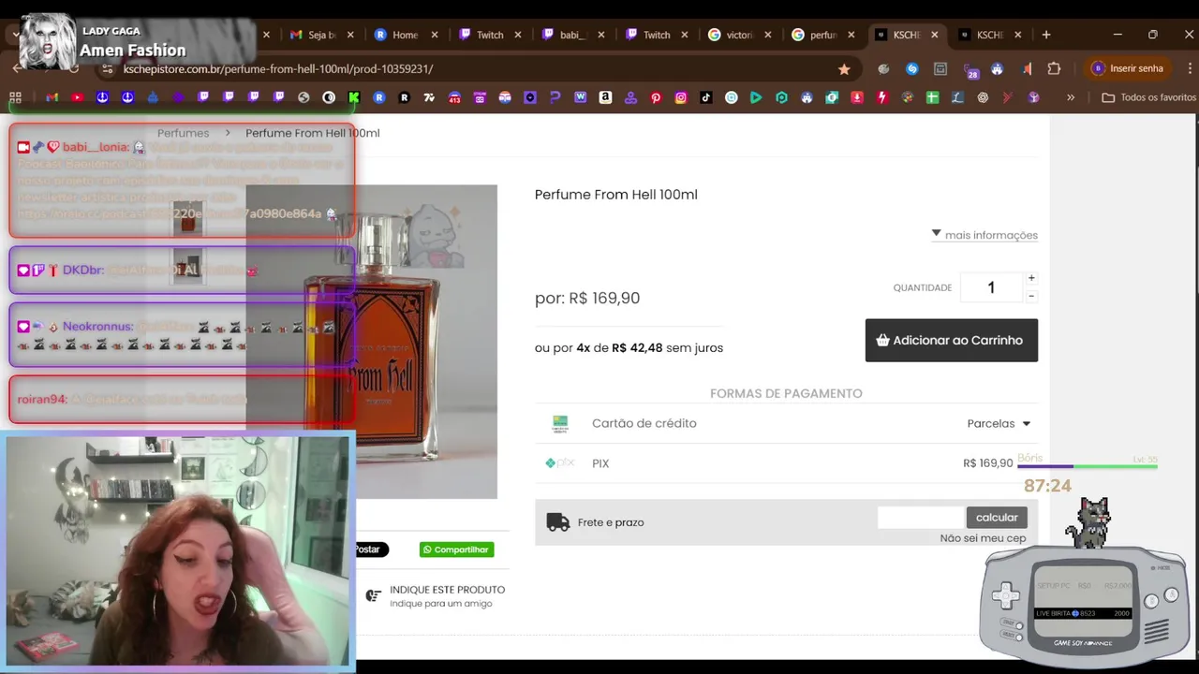This screenshot has width=1199, height=674.
Task: Open the Chrome apps grid icon
Action: pyautogui.click(x=15, y=97)
